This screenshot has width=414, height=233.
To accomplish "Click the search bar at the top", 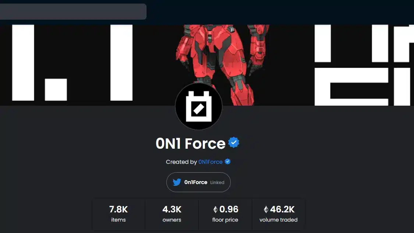I will click(73, 12).
